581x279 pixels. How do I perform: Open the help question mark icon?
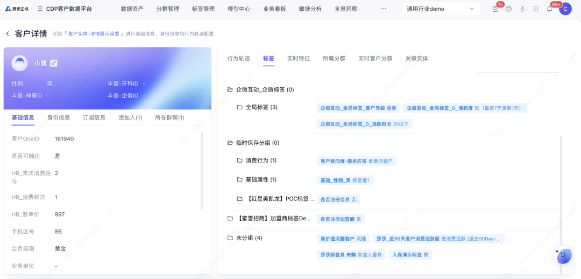point(508,9)
